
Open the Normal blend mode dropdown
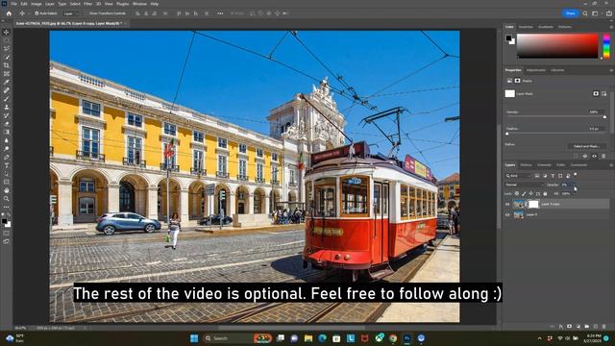525,185
